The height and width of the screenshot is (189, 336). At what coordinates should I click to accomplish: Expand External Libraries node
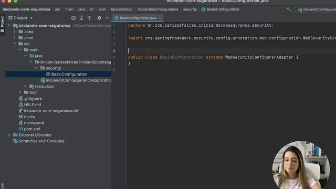tap(9, 135)
